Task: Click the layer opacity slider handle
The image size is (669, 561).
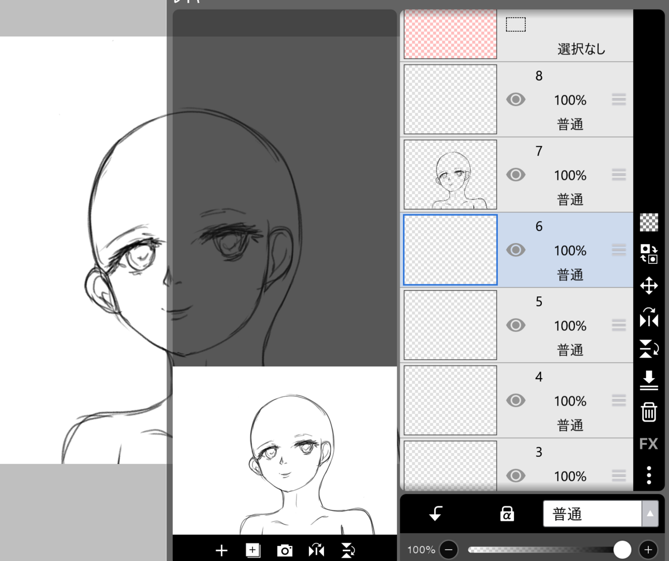Action: 622,549
